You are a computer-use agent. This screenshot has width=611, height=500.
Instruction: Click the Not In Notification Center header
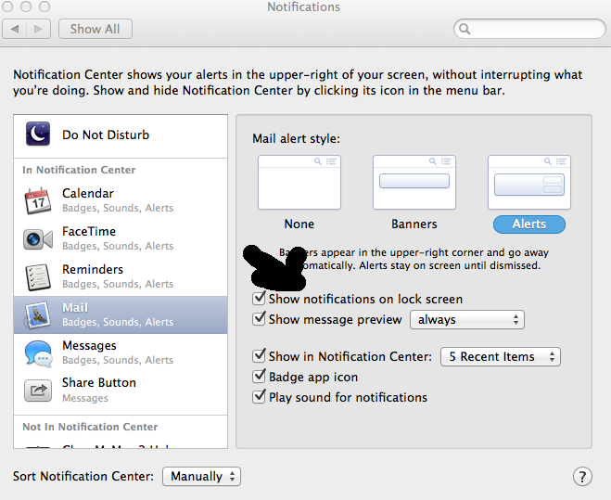(90, 427)
